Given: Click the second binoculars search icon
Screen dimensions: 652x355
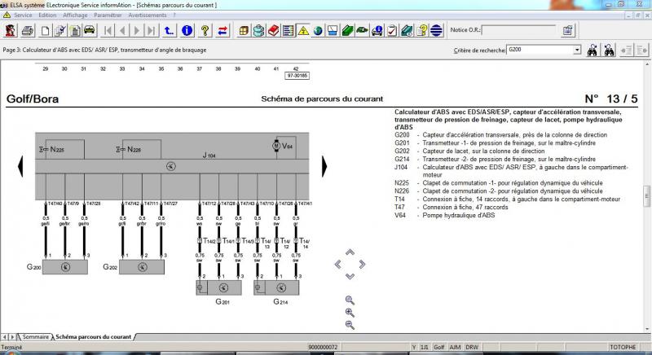Looking at the screenshot, I should [609, 50].
